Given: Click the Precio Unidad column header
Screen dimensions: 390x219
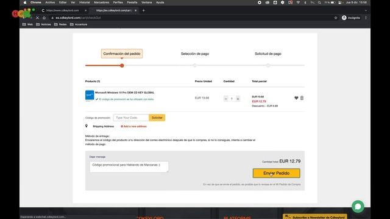Looking at the screenshot, I should [x=204, y=81].
